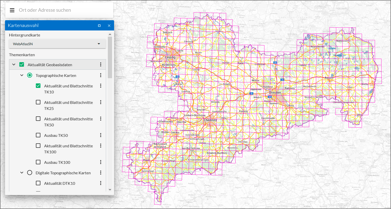Click the layer panel scrollbar thumb
The width and height of the screenshot is (391, 209).
[110, 57]
